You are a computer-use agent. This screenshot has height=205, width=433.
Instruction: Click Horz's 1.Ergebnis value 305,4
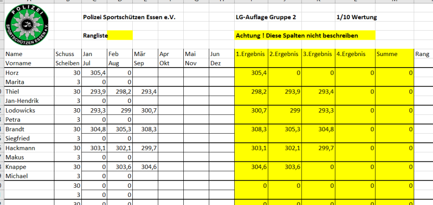[x=251, y=72]
